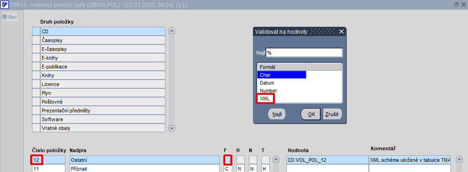Image resolution: width=468 pixels, height=172 pixels.
Task: Choose Number format in the list
Action: coord(281,91)
